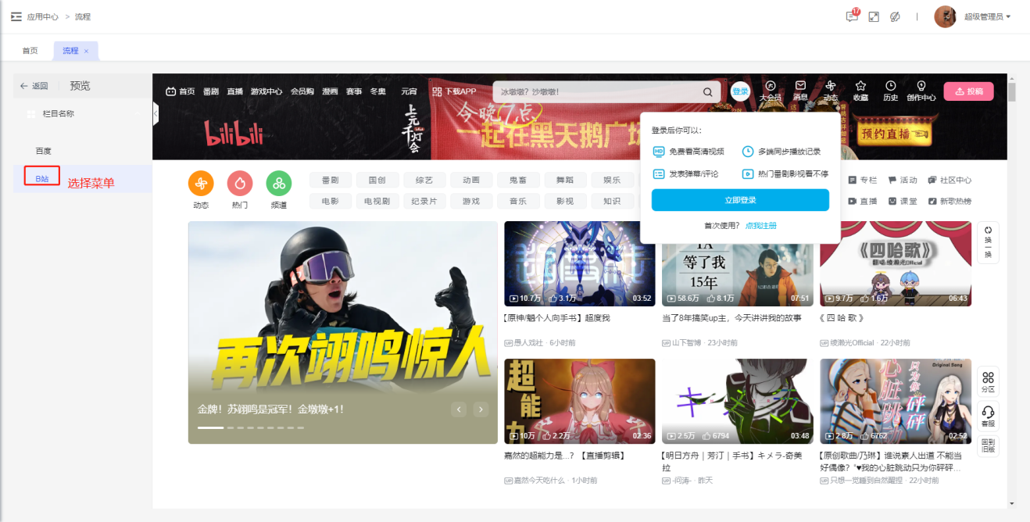This screenshot has height=522, width=1030.
Task: Show previous carousel slide arrow
Action: (459, 409)
